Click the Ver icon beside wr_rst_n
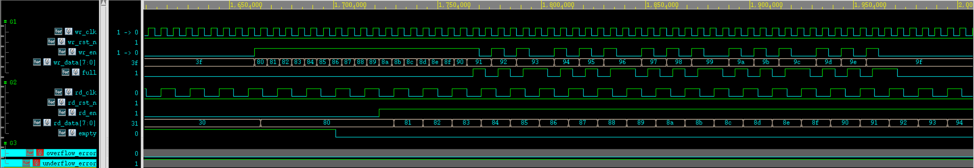Screen dimensions: 974x168 tap(51, 42)
